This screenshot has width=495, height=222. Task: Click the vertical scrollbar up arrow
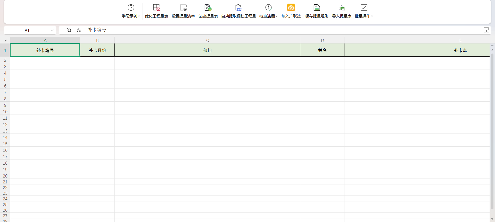click(x=492, y=50)
